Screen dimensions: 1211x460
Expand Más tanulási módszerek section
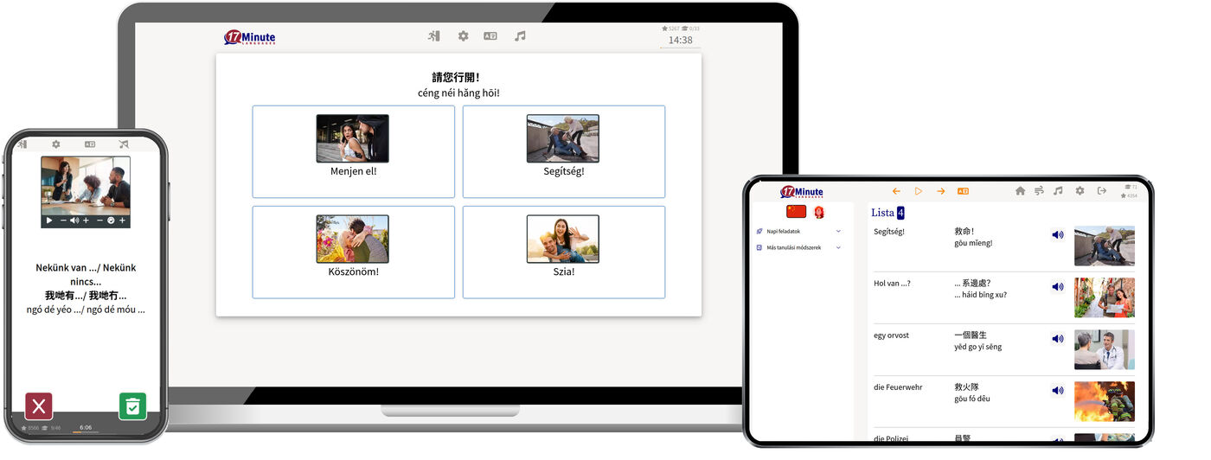(x=798, y=247)
